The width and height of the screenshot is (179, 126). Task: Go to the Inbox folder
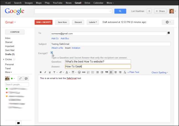pyautogui.click(x=8, y=38)
